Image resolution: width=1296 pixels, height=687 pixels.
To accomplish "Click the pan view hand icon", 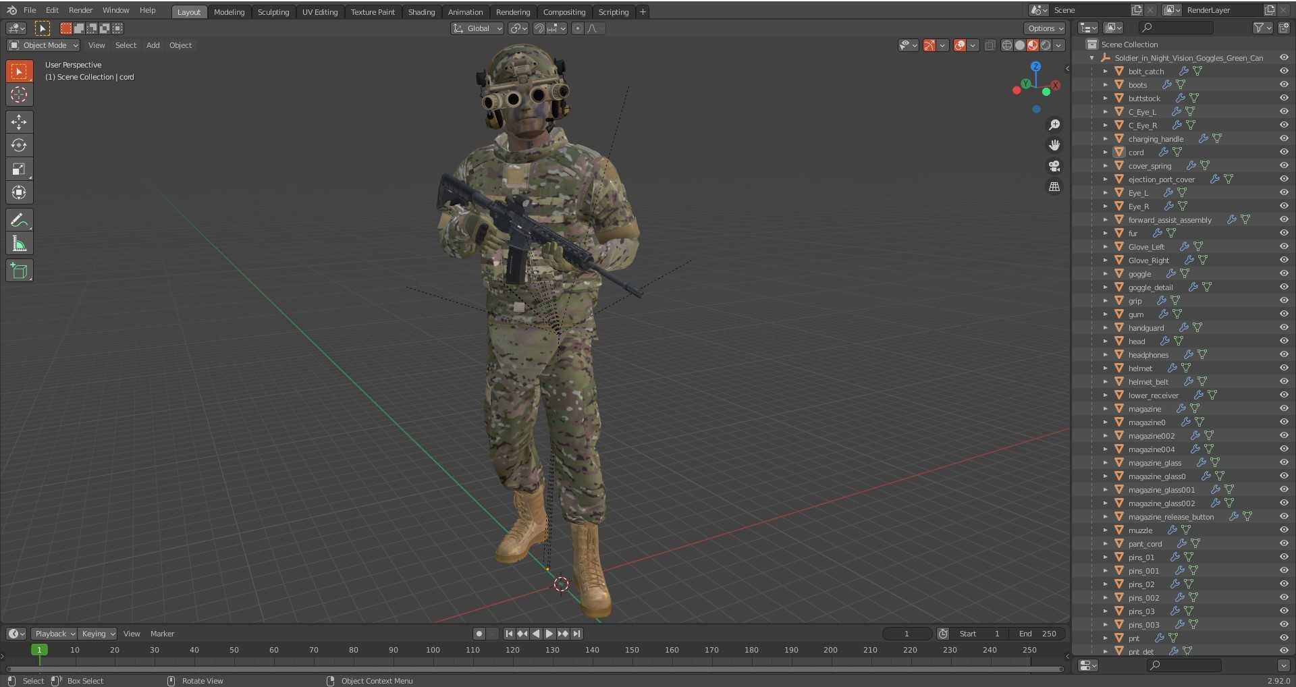I will 1054,145.
